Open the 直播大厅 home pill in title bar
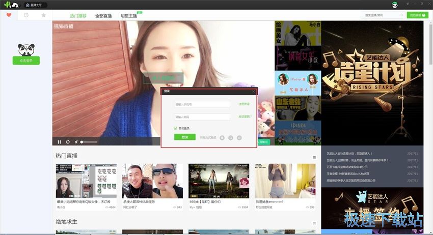433x235 pixels. [35, 5]
